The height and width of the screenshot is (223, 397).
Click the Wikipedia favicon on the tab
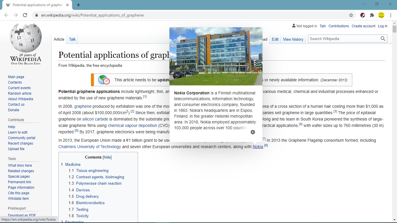point(8,5)
